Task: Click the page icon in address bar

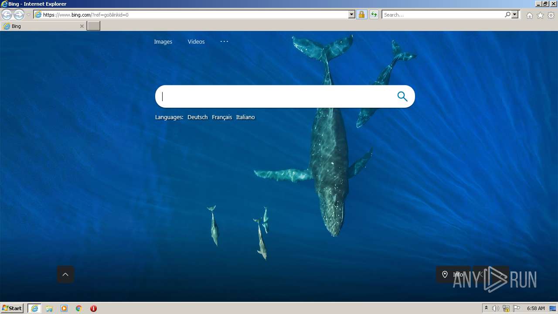Action: (38, 15)
